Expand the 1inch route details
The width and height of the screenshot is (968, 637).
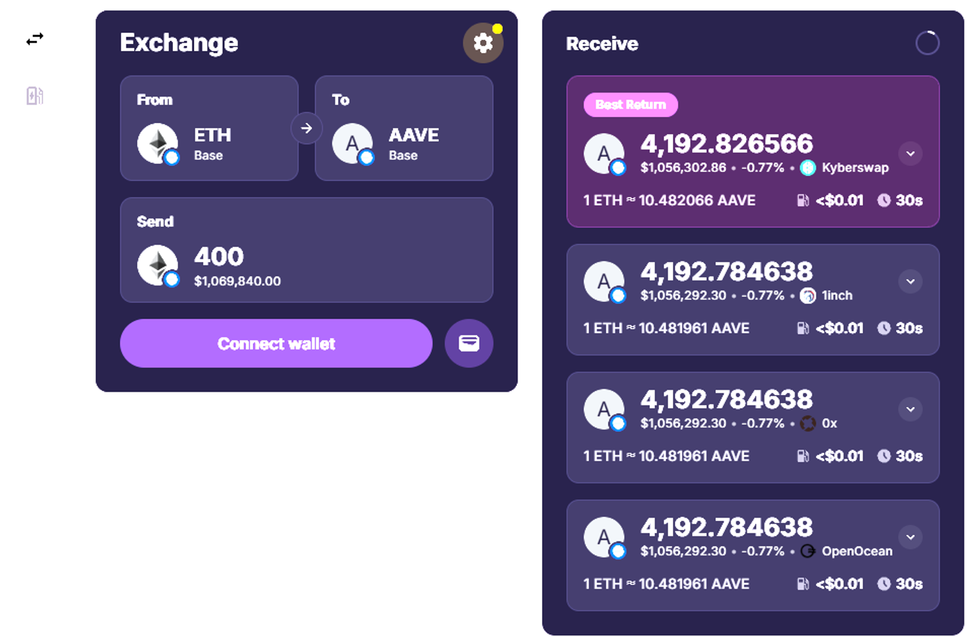coord(910,281)
